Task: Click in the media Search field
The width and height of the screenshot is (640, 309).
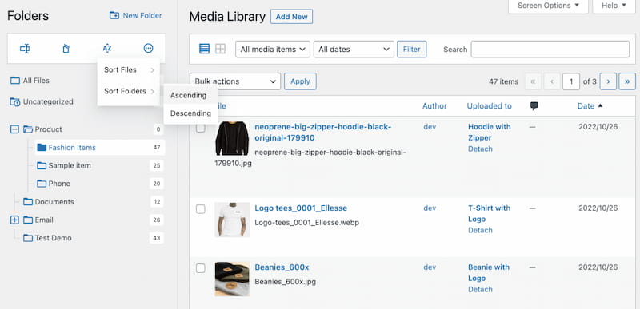Action: [550, 50]
